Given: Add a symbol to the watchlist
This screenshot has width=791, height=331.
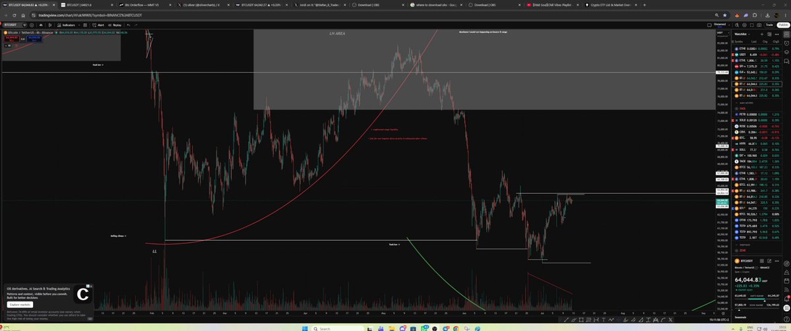Looking at the screenshot, I should coord(762,34).
